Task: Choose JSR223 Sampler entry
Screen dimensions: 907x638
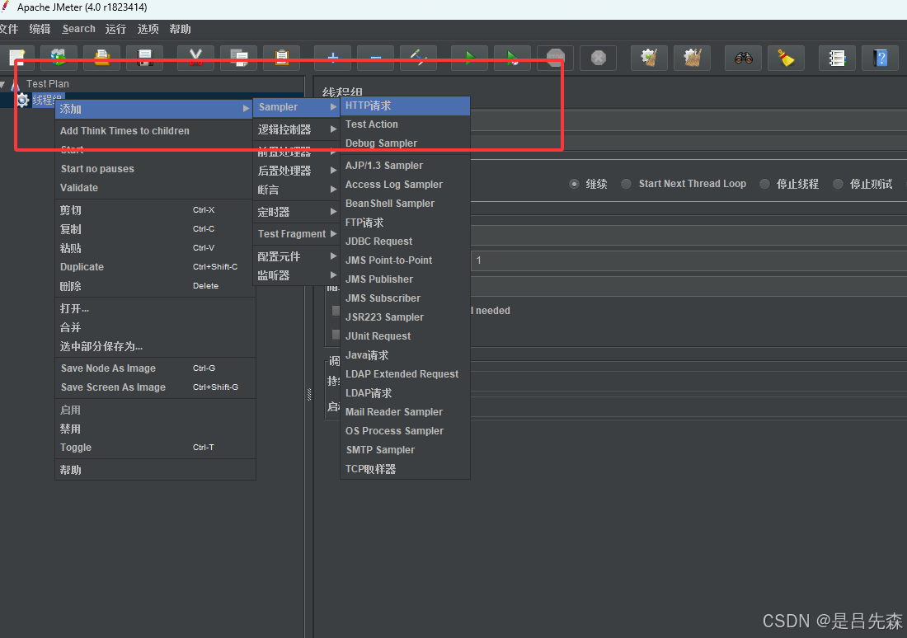Action: 405,317
